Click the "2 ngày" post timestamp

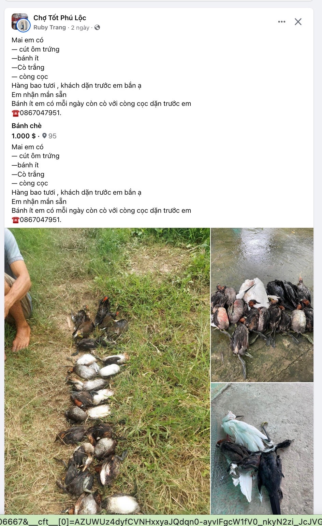click(80, 27)
